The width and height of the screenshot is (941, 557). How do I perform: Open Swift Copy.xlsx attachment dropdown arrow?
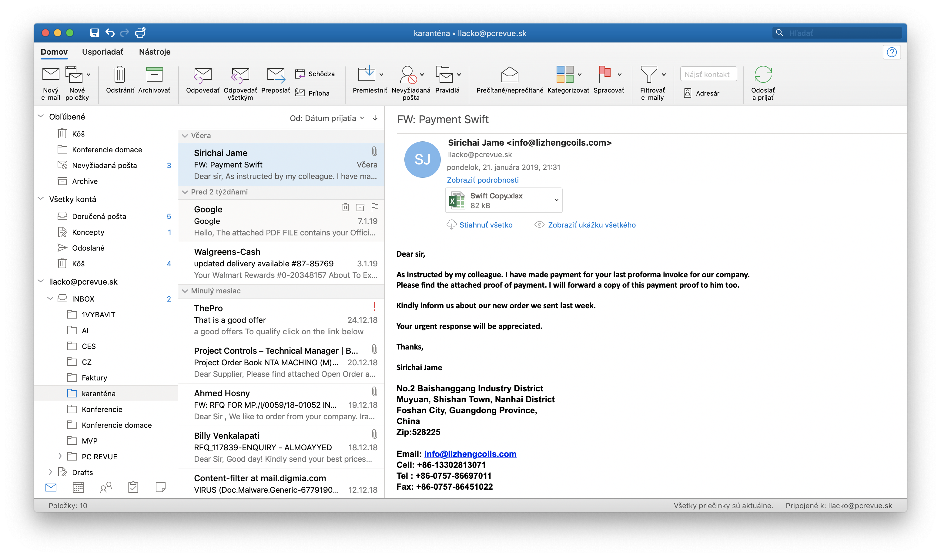(x=556, y=200)
